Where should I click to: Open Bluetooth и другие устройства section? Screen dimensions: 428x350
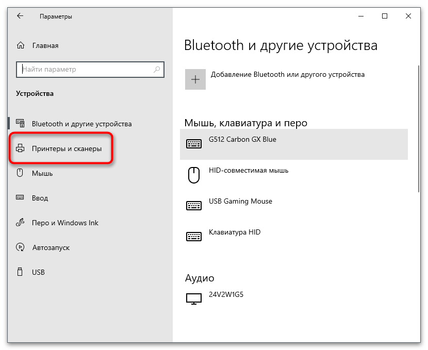click(81, 124)
